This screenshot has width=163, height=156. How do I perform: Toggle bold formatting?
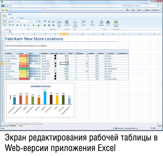[17, 25]
